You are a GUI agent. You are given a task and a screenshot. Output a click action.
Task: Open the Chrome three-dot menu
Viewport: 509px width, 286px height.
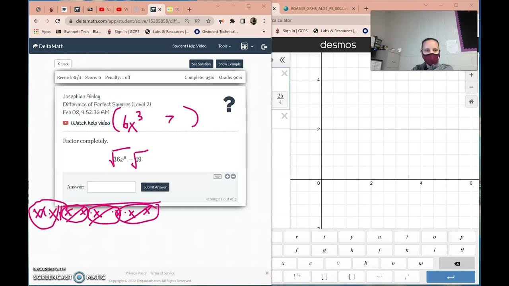point(264,21)
